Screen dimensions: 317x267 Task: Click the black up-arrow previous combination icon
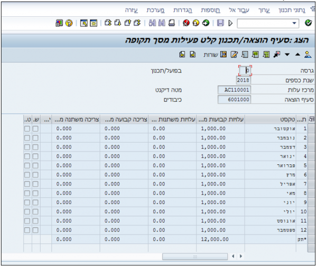pos(297,54)
